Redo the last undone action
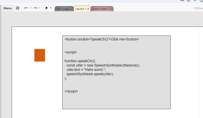This screenshot has height=118, width=203. [x=35, y=8]
